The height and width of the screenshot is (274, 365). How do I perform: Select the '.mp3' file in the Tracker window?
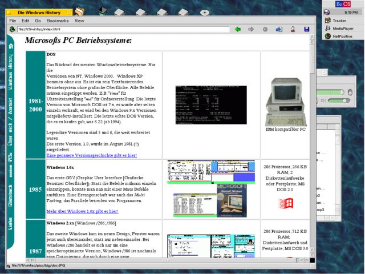tap(321, 209)
